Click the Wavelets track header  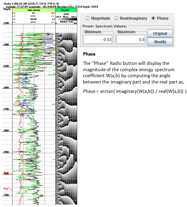[66, 10]
